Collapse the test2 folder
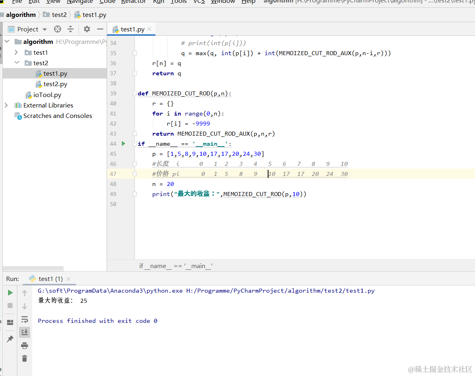Viewport: 475px width, 376px height. pyautogui.click(x=17, y=63)
